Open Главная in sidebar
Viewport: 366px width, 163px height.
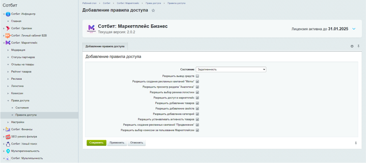(x=16, y=21)
